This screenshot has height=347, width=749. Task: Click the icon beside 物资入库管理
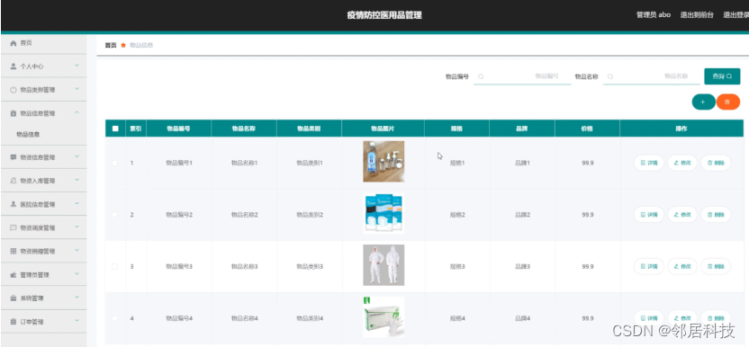point(14,181)
